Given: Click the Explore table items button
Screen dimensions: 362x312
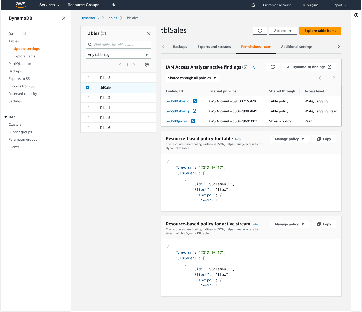Looking at the screenshot, I should [x=320, y=31].
